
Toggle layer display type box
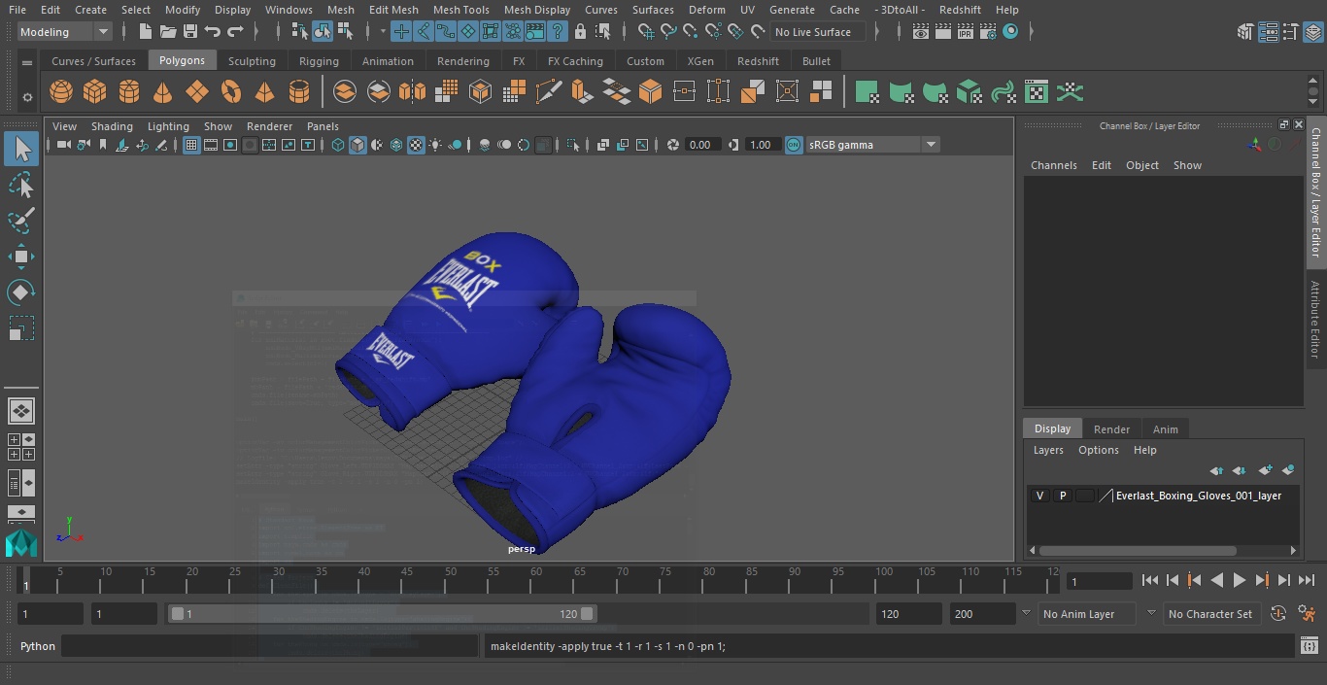pos(1084,496)
